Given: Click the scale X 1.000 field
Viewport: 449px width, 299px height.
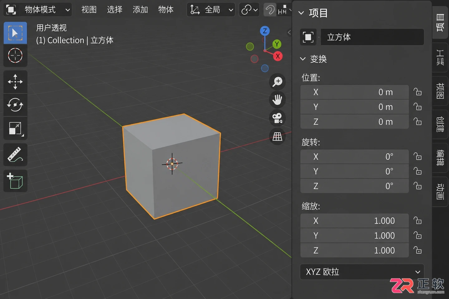Looking at the screenshot, I should [355, 221].
